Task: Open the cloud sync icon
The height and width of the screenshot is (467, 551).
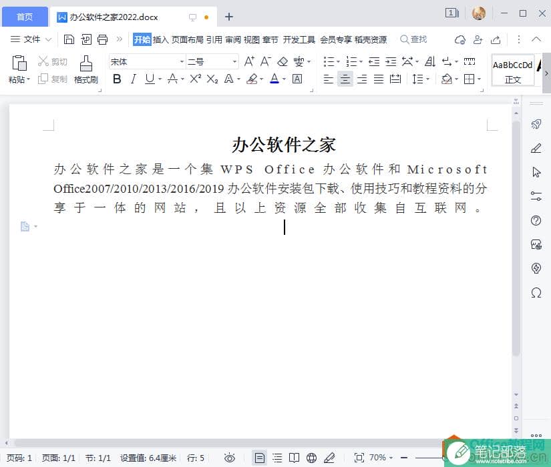Action: [460, 39]
